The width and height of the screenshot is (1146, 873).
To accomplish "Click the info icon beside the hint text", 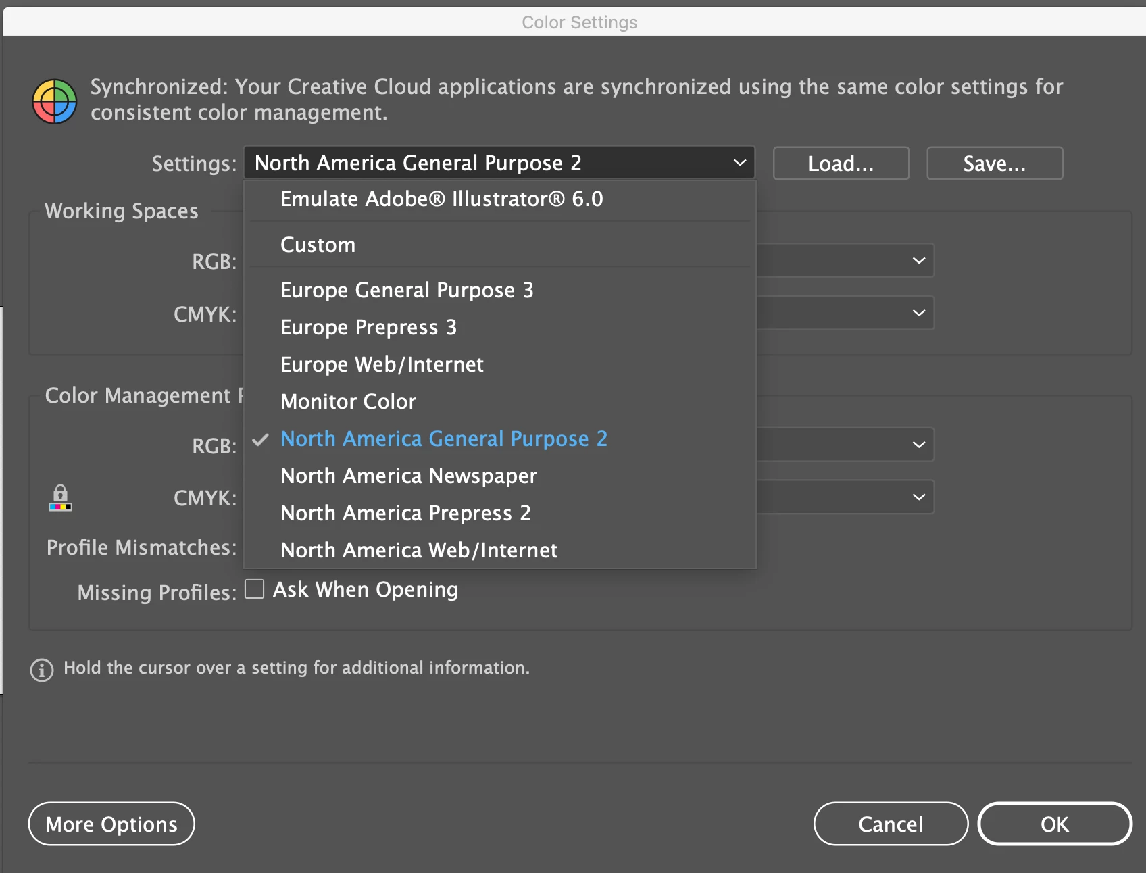I will coord(42,670).
